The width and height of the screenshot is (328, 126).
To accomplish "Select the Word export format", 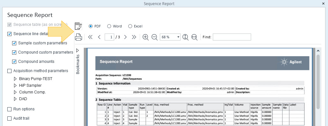I will click(x=115, y=26).
